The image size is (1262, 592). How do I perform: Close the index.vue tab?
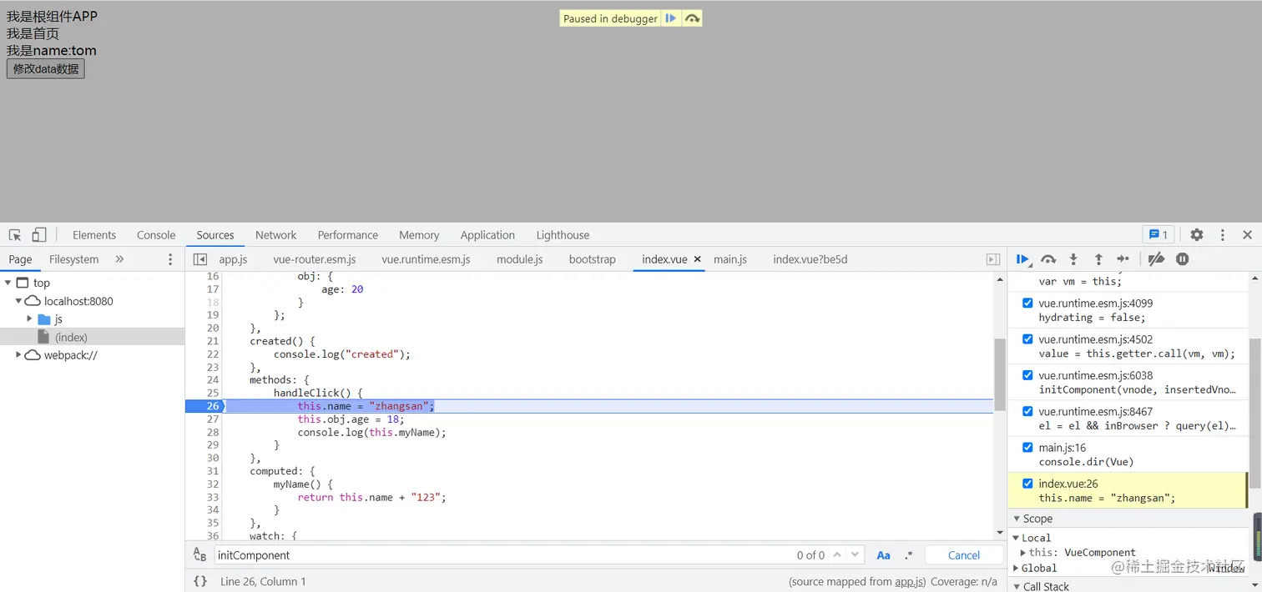697,259
